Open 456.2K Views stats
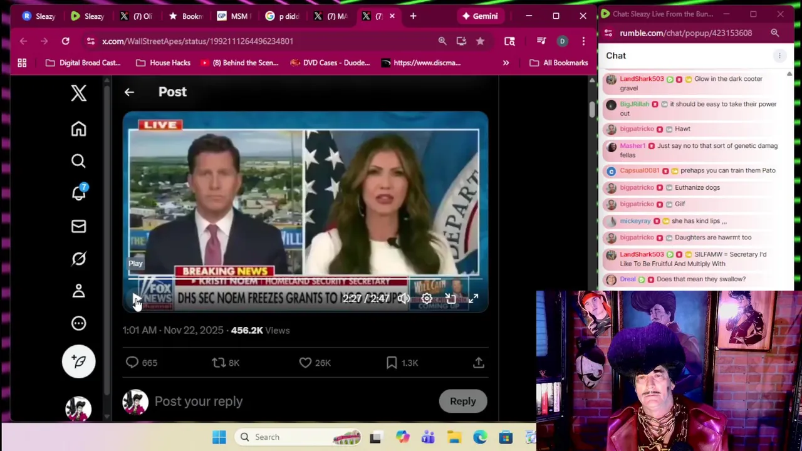Image resolution: width=802 pixels, height=451 pixels. [260, 330]
